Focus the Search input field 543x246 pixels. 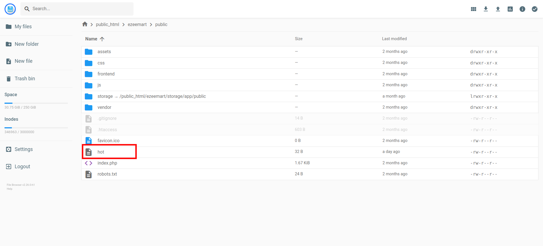point(81,9)
